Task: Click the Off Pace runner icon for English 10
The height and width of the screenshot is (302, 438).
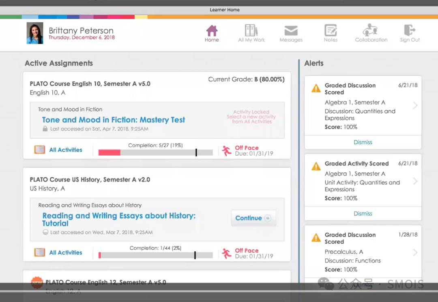Action: 227,151
